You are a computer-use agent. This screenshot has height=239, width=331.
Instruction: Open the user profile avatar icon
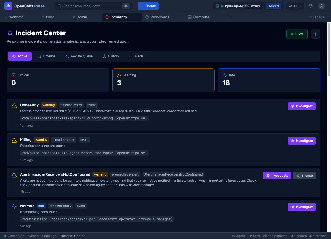pyautogui.click(x=321, y=6)
